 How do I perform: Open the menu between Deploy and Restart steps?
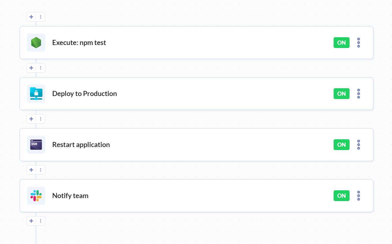tap(41, 119)
